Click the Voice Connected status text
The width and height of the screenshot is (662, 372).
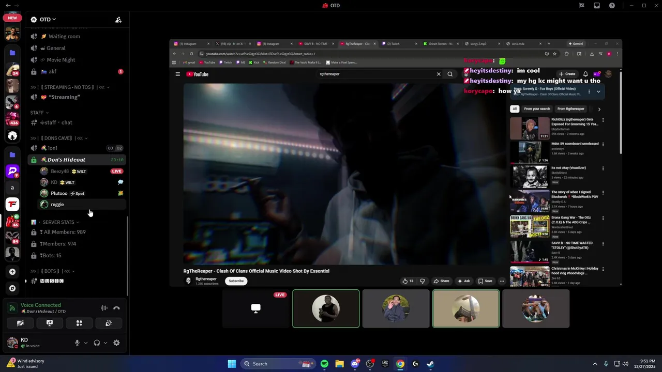pyautogui.click(x=41, y=305)
